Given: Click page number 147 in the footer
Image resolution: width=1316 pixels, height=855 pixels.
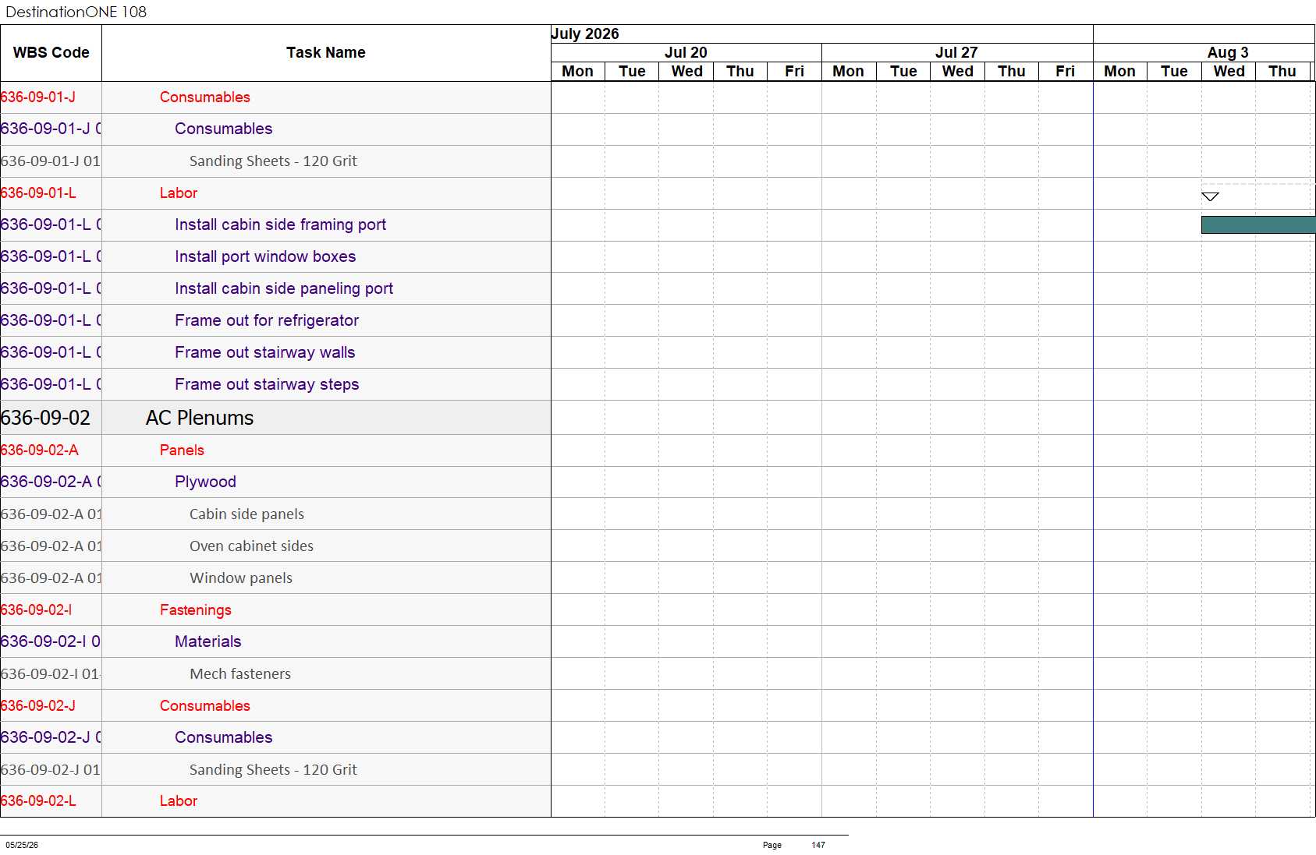Looking at the screenshot, I should coord(818,845).
